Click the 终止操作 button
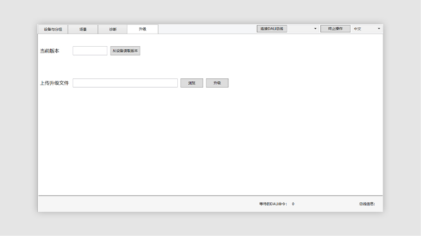Image resolution: width=421 pixels, height=236 pixels. [335, 29]
